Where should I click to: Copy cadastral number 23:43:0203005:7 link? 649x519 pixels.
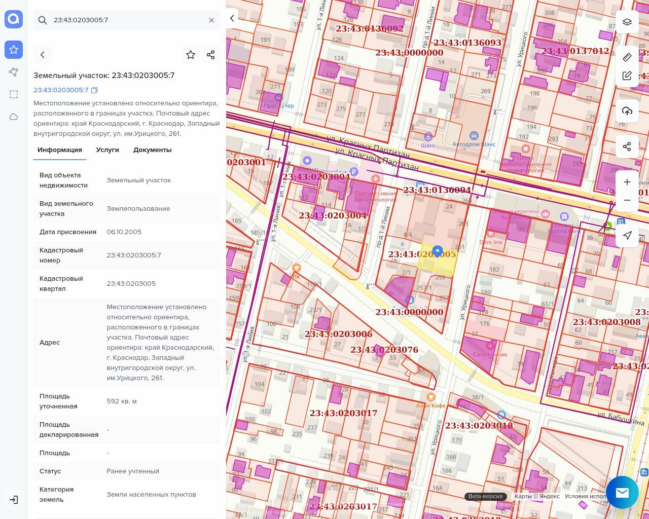coord(94,90)
